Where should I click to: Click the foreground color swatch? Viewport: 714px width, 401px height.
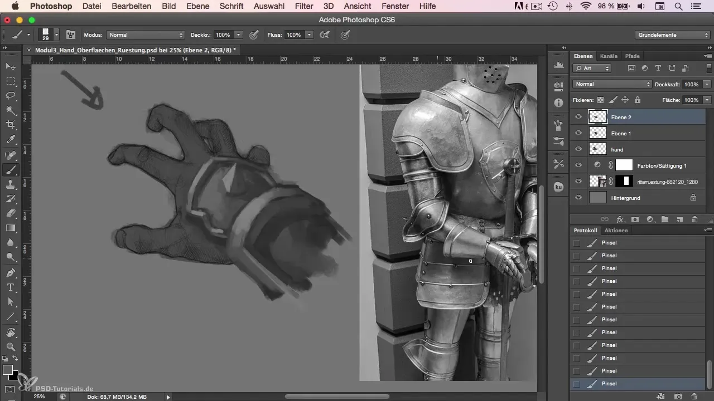8,370
